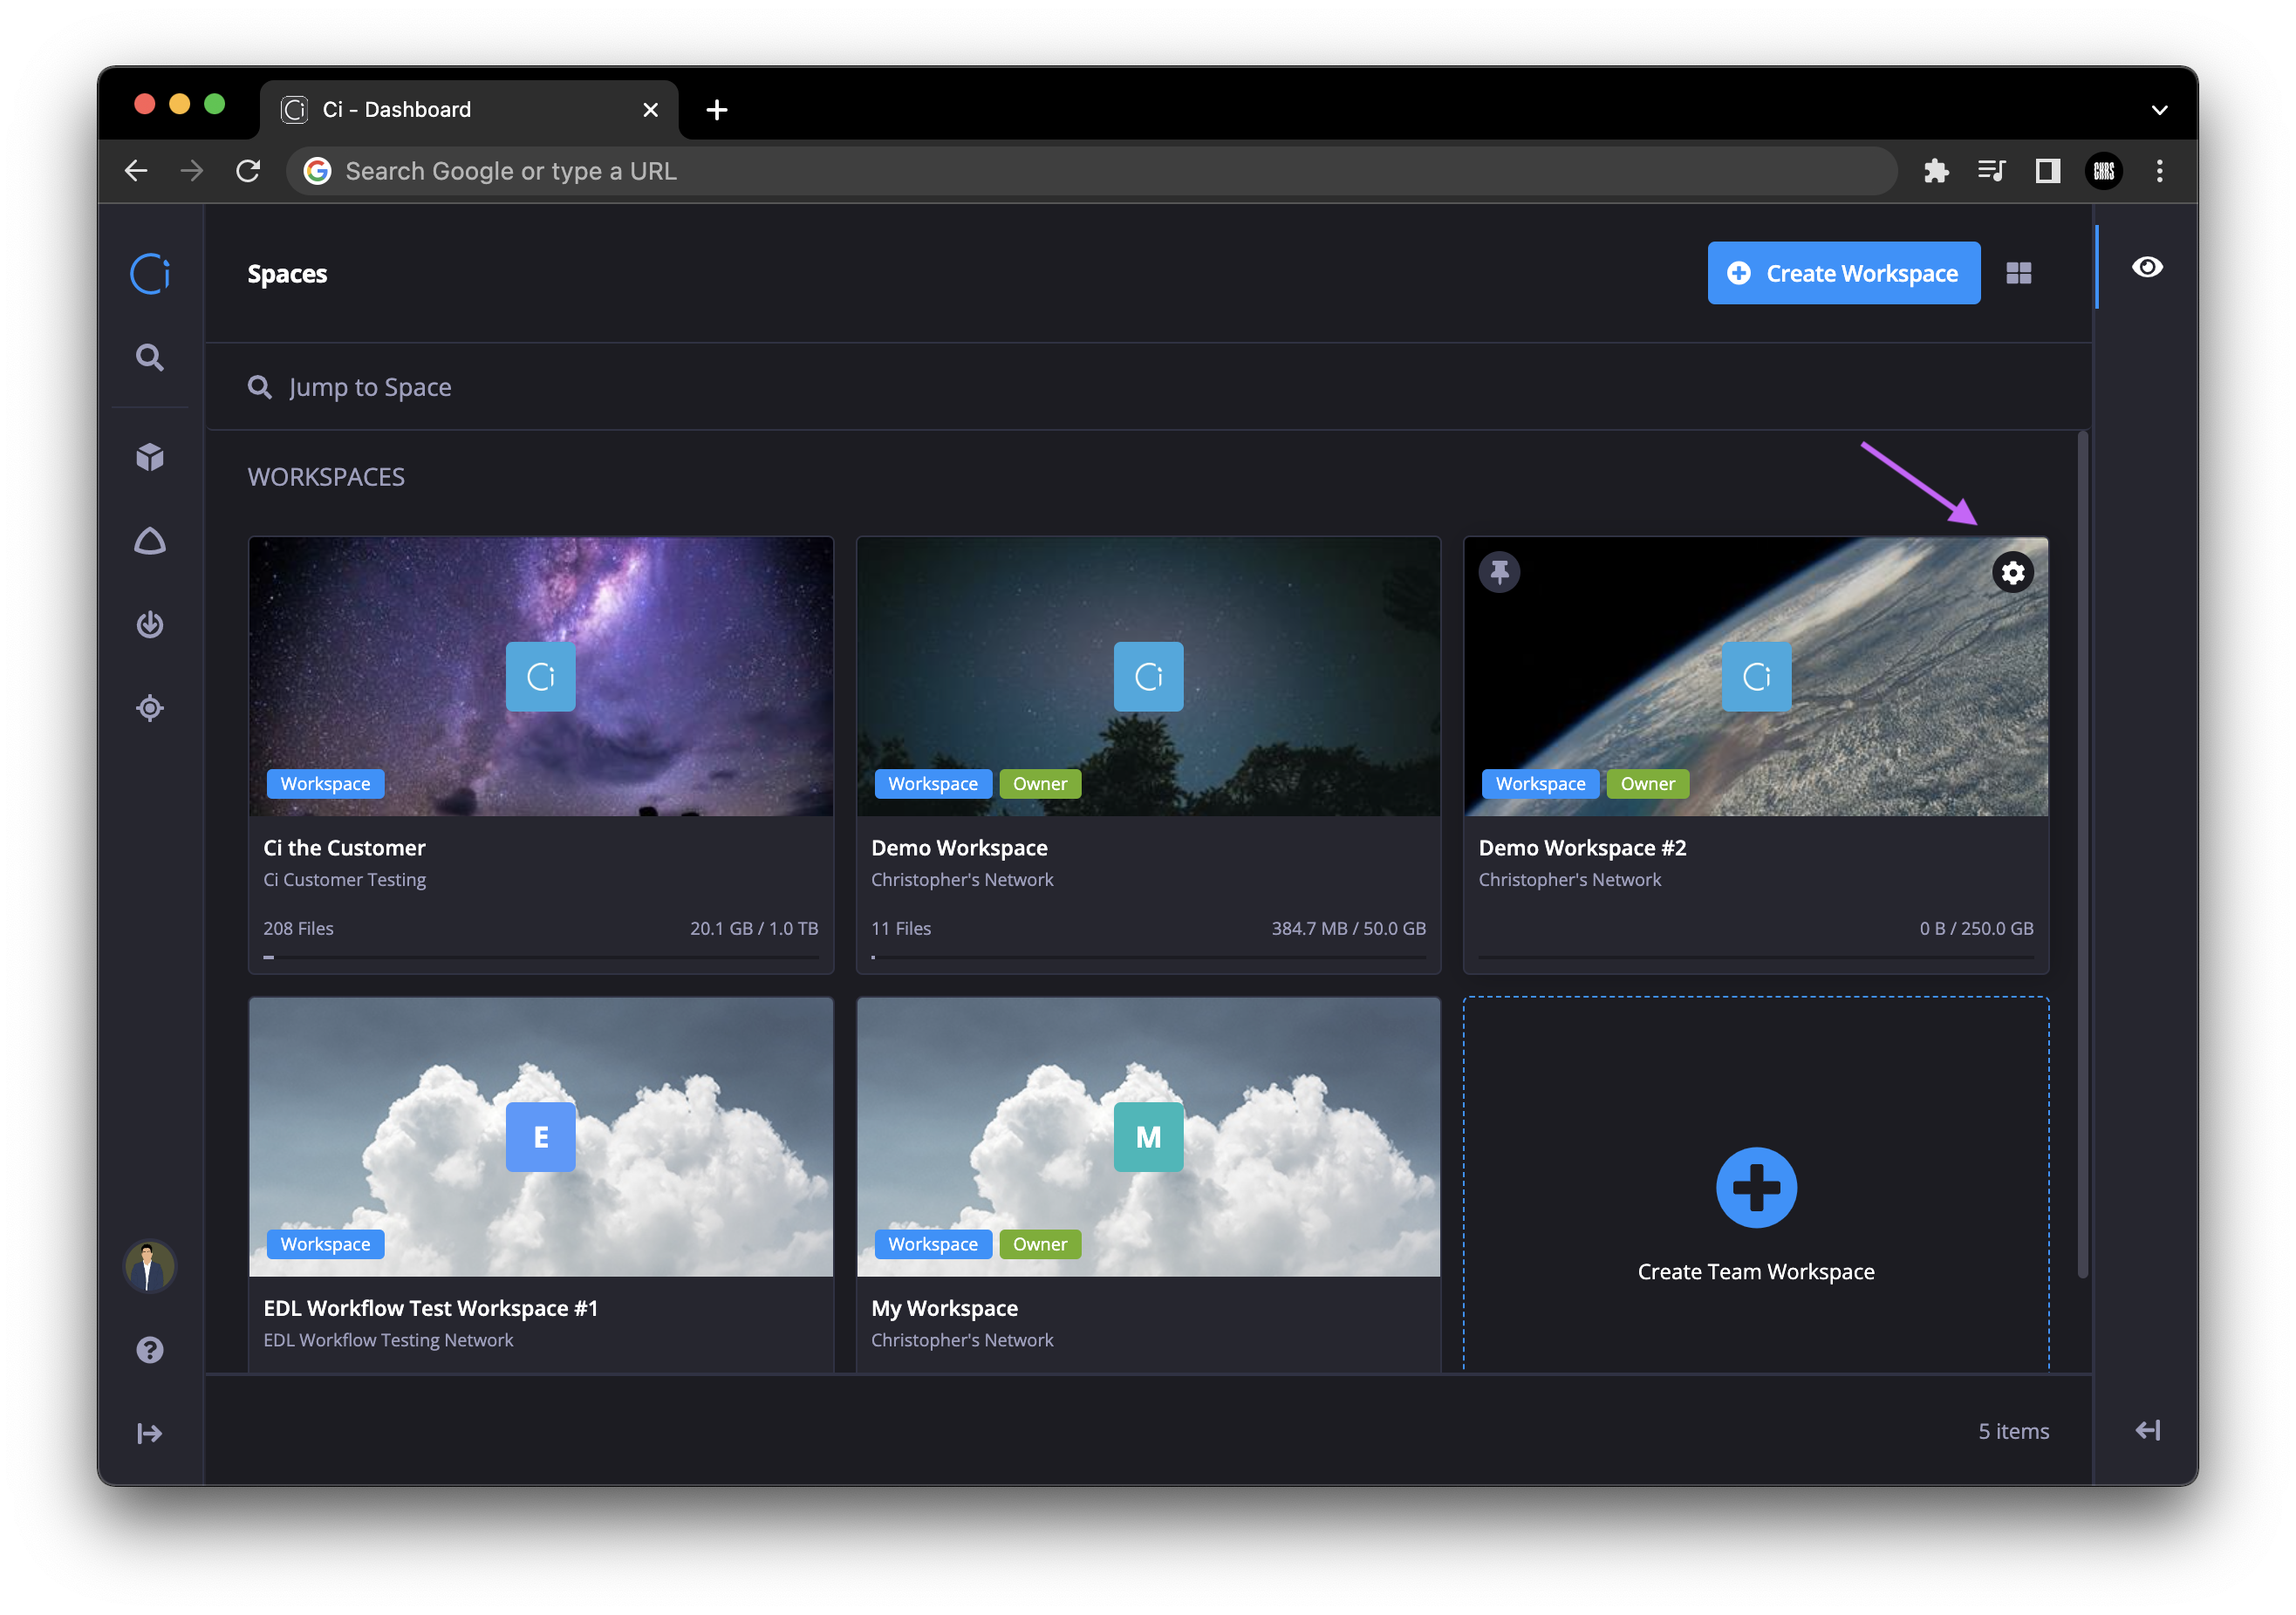Click the browser forward arrow
Screen dimensions: 2296x1615
[192, 171]
